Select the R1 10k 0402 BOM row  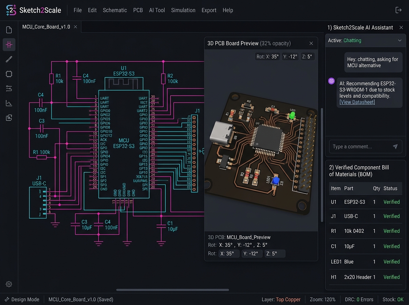click(x=366, y=231)
